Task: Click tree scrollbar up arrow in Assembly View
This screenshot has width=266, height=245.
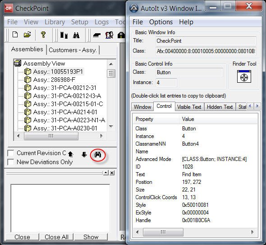Action: click(111, 64)
